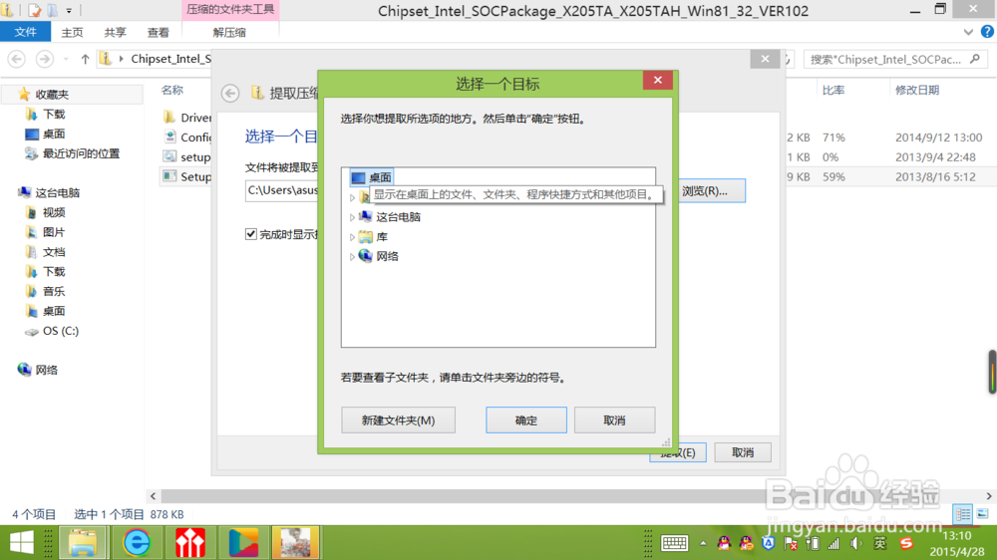
Task: Close the 选择一个目标 dialog with red X
Action: (x=657, y=80)
